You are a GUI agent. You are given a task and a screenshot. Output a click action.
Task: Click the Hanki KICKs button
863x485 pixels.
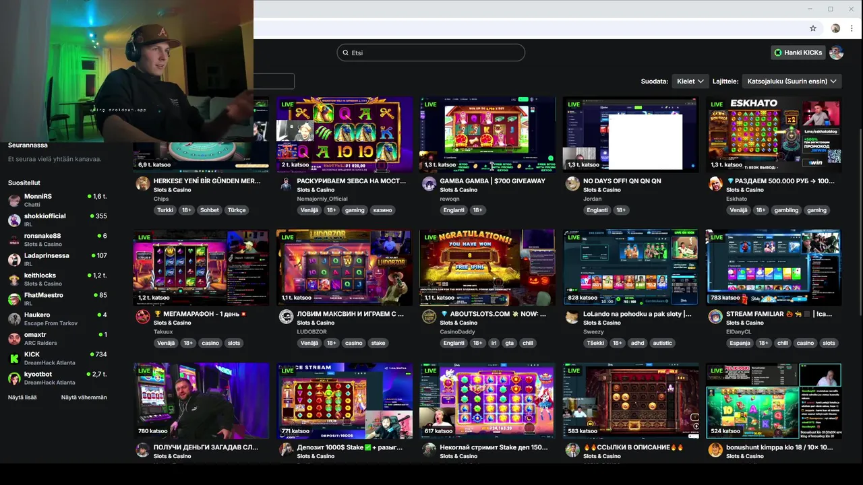point(798,53)
